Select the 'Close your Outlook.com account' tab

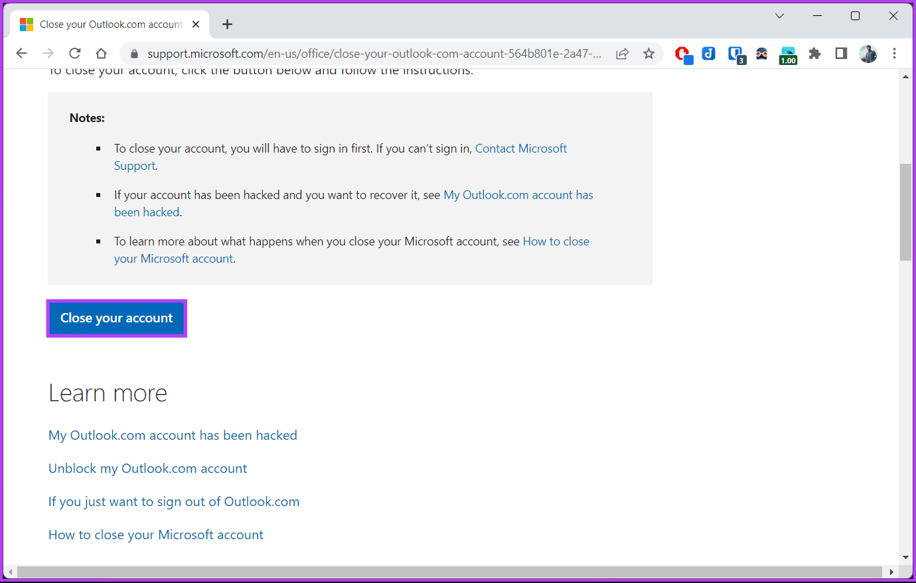click(x=110, y=25)
